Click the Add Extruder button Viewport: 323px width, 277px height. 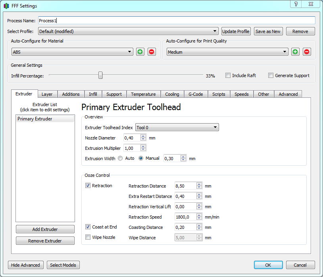45,229
